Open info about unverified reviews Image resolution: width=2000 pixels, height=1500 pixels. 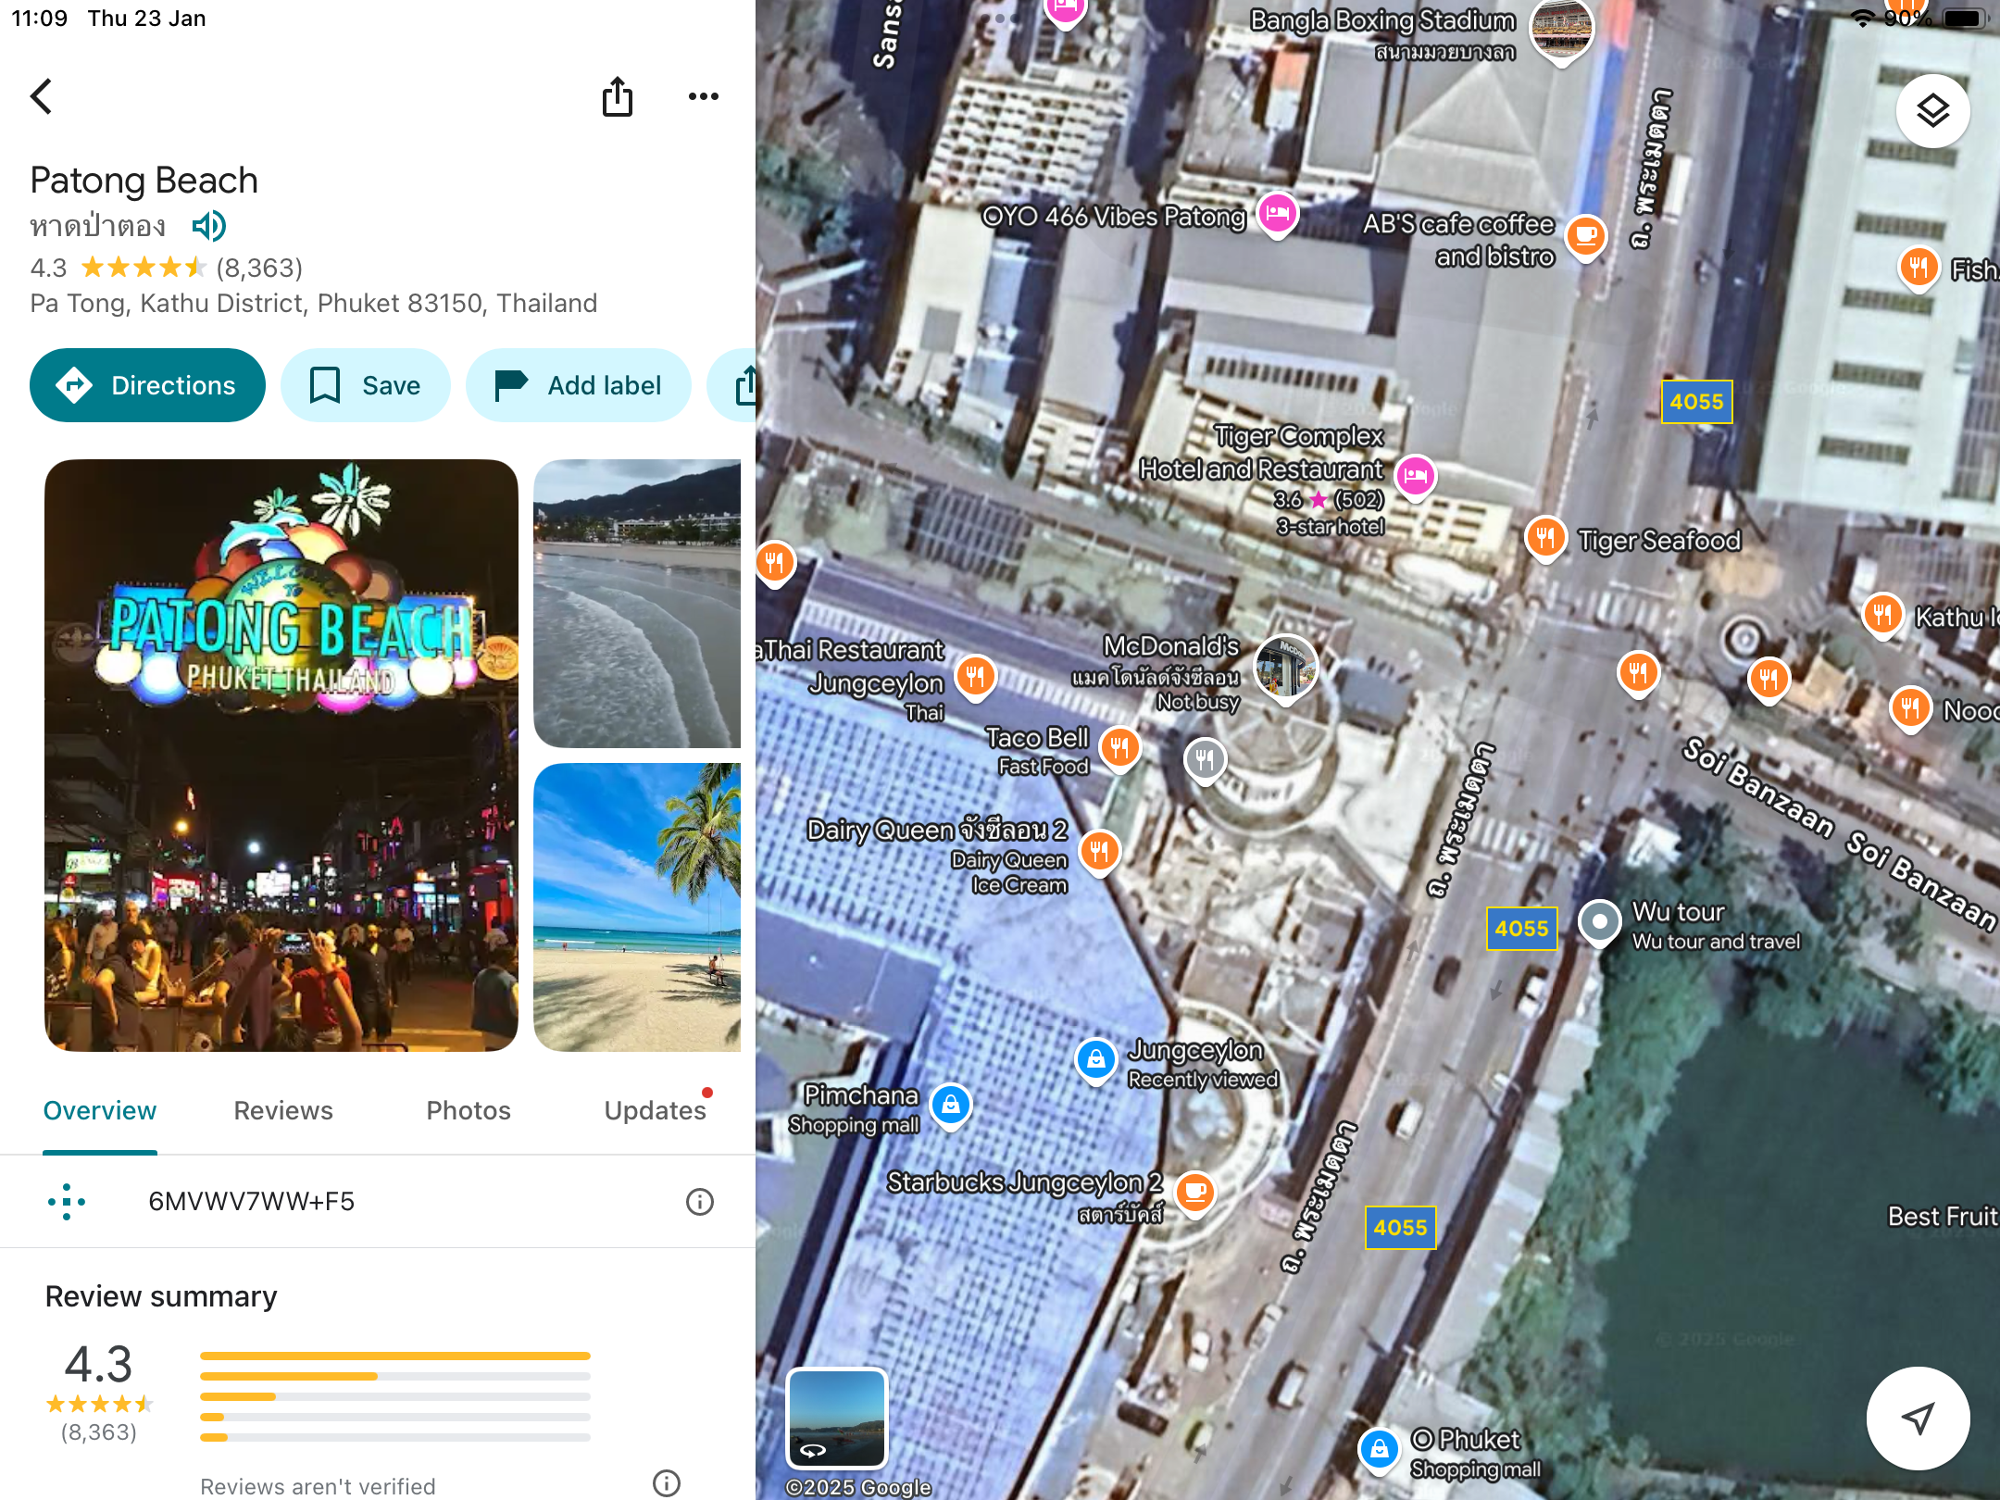click(x=667, y=1484)
